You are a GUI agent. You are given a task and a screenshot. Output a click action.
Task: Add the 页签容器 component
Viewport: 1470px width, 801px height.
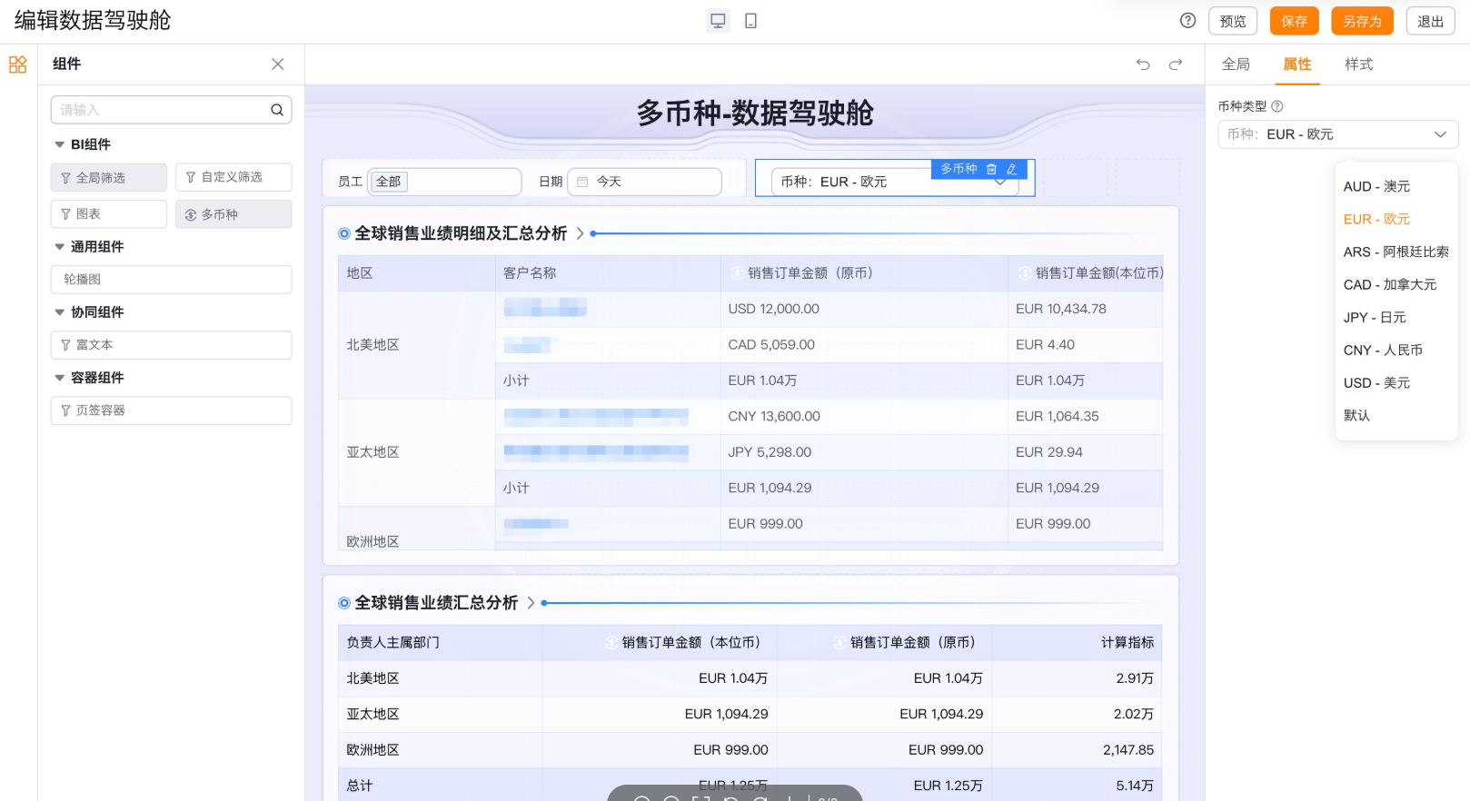tap(171, 410)
